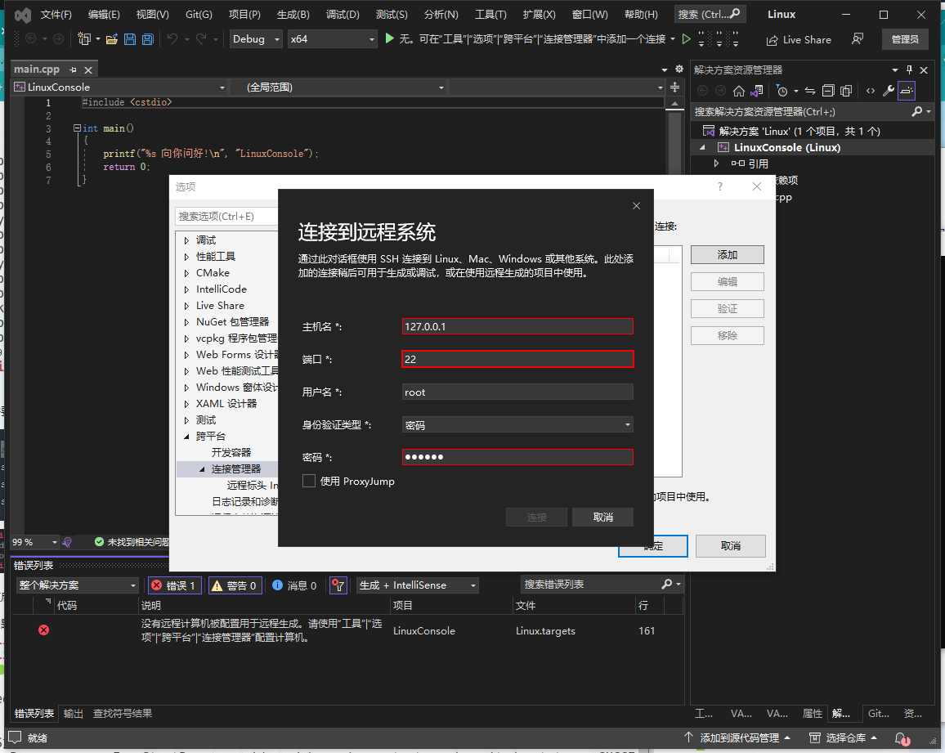The width and height of the screenshot is (945, 753).
Task: Expand the IntelliCode options tree node
Action: point(187,289)
